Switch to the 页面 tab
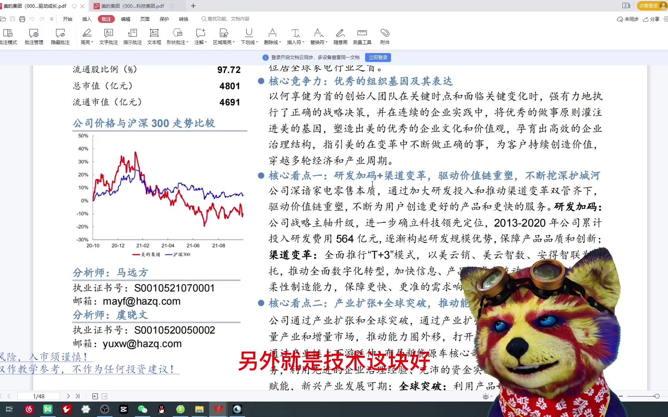This screenshot has height=417, width=668. (x=145, y=19)
